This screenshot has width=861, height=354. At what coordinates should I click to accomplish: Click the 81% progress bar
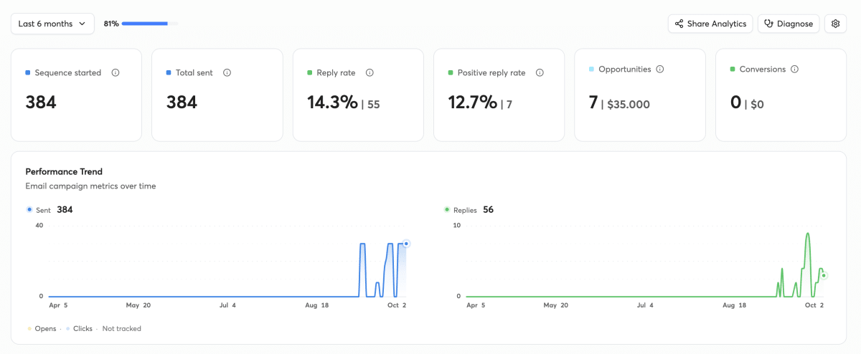click(150, 24)
